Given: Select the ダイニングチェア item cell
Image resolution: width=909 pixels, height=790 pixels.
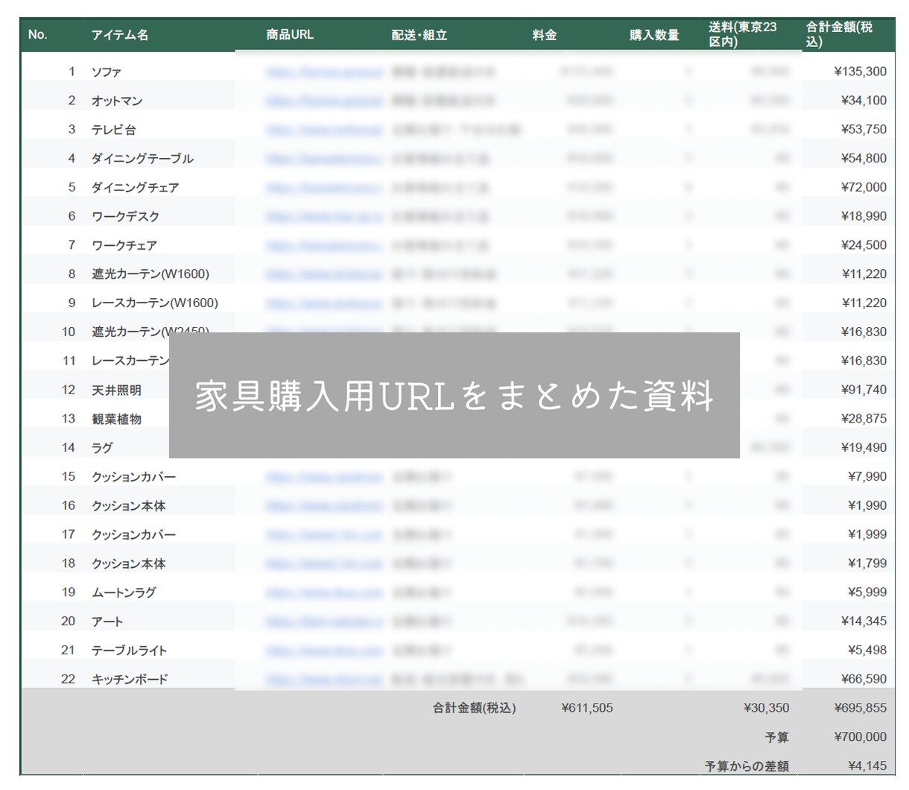Looking at the screenshot, I should (x=135, y=187).
